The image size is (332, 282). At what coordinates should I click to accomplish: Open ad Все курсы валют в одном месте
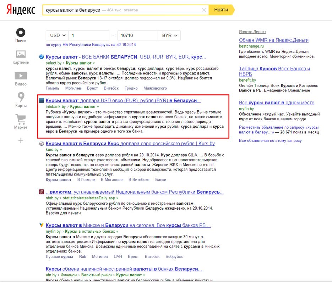coord(277,103)
